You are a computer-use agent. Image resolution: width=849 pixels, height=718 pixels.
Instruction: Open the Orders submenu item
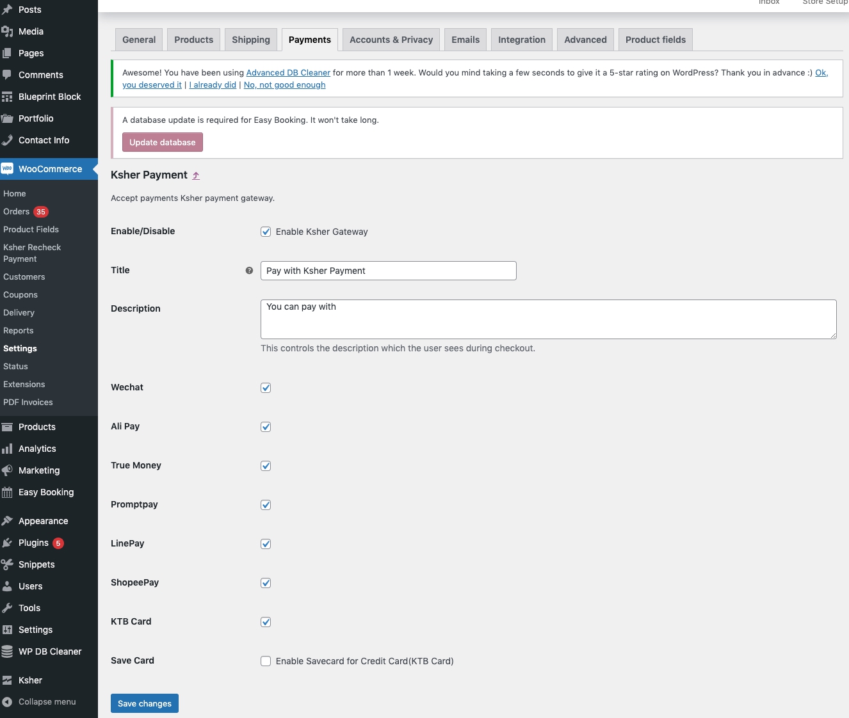click(x=17, y=212)
